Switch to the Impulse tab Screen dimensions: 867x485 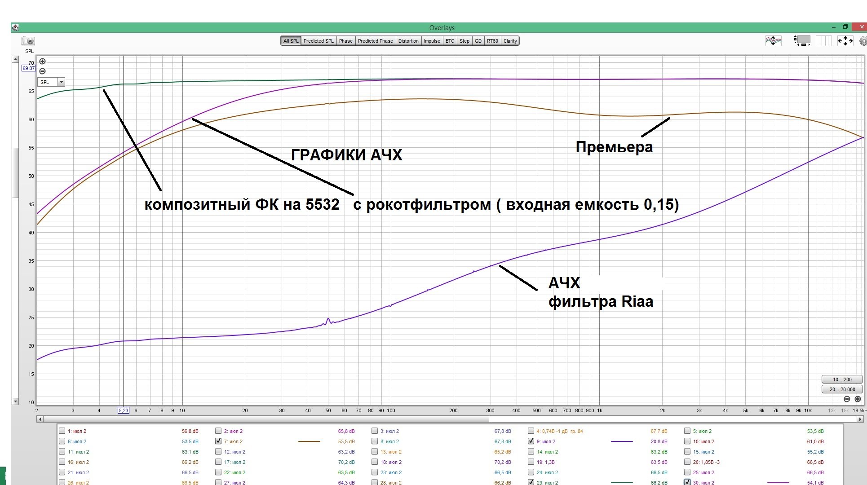click(432, 41)
